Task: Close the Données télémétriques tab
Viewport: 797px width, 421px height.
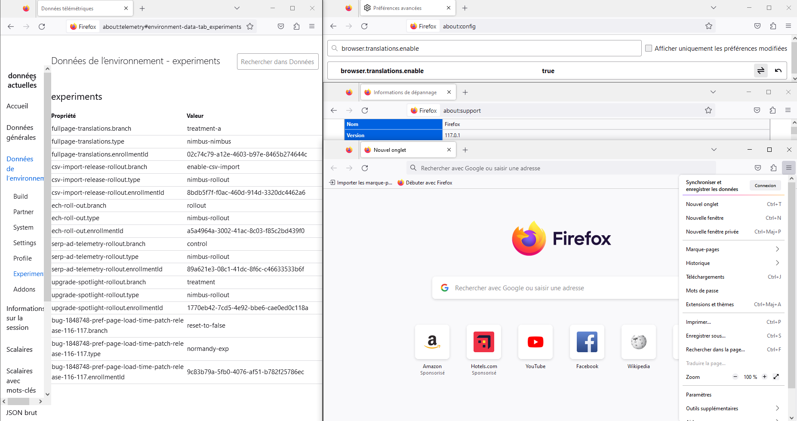Action: [126, 8]
